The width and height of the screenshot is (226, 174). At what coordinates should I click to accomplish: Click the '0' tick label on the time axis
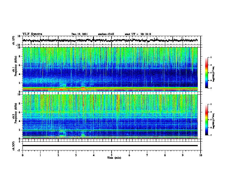[x=23, y=155]
